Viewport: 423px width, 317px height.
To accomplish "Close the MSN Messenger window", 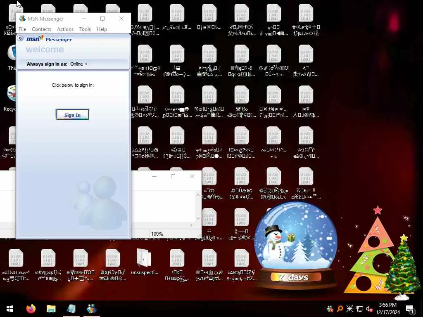I will pos(121,19).
